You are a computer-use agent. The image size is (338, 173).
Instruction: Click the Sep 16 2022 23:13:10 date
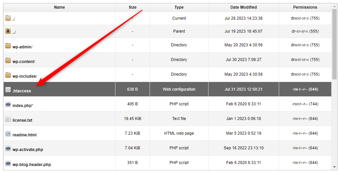pos(243,148)
